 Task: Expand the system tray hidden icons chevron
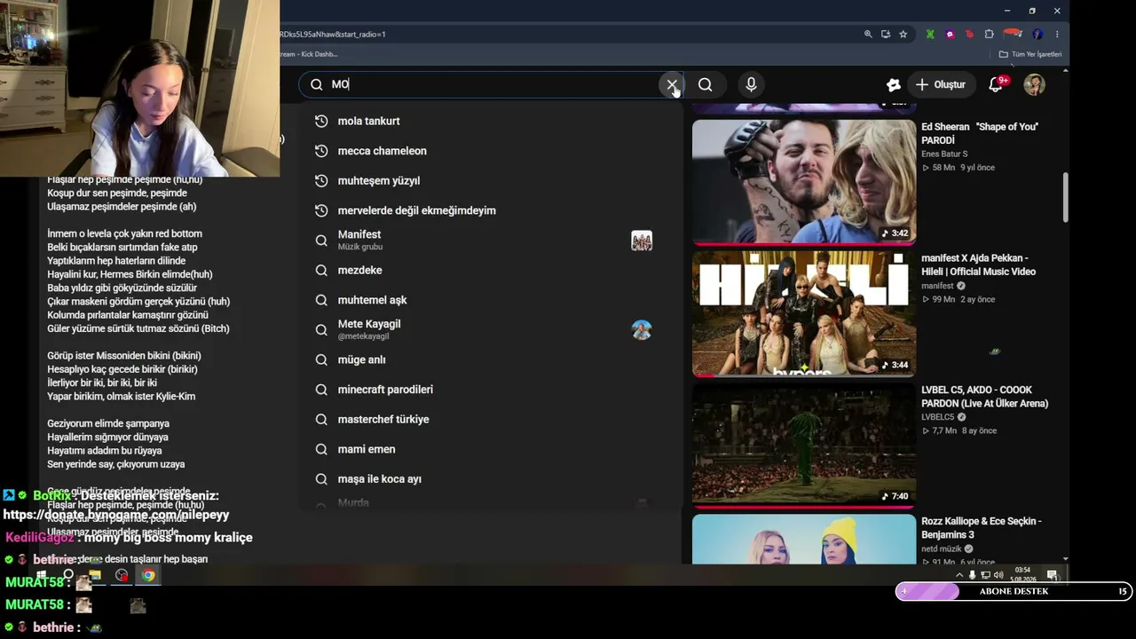[958, 574]
